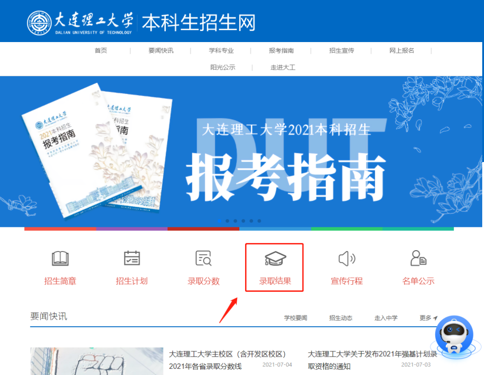Click the 本科生招生网 site title
Screen dimensions: 484x375
(199, 22)
